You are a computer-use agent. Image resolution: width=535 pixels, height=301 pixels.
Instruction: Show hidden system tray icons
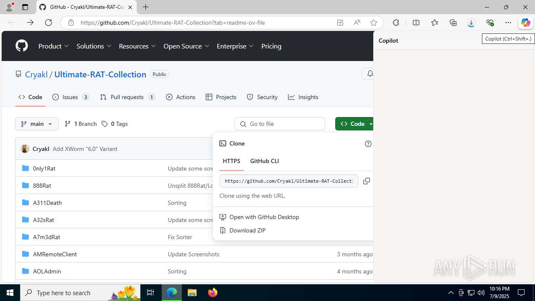pos(451,293)
